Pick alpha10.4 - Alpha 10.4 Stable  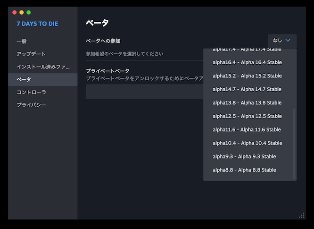pos(247,143)
